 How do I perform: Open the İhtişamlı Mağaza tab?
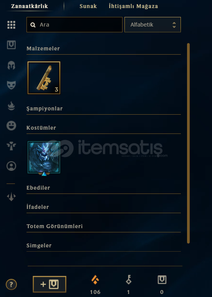(x=133, y=6)
